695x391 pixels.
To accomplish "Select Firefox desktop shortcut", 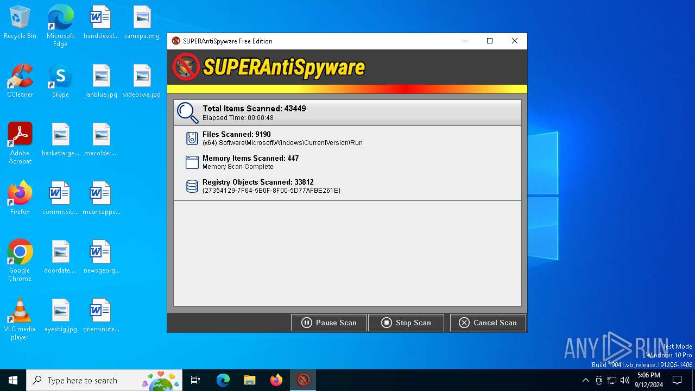I will tap(20, 199).
